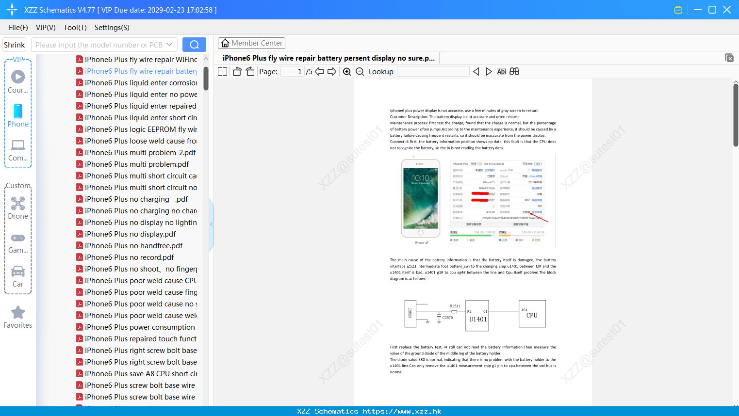The height and width of the screenshot is (416, 739).
Task: Open iPhone6 Plus no shoot, no fingerprint file
Action: [x=137, y=269]
